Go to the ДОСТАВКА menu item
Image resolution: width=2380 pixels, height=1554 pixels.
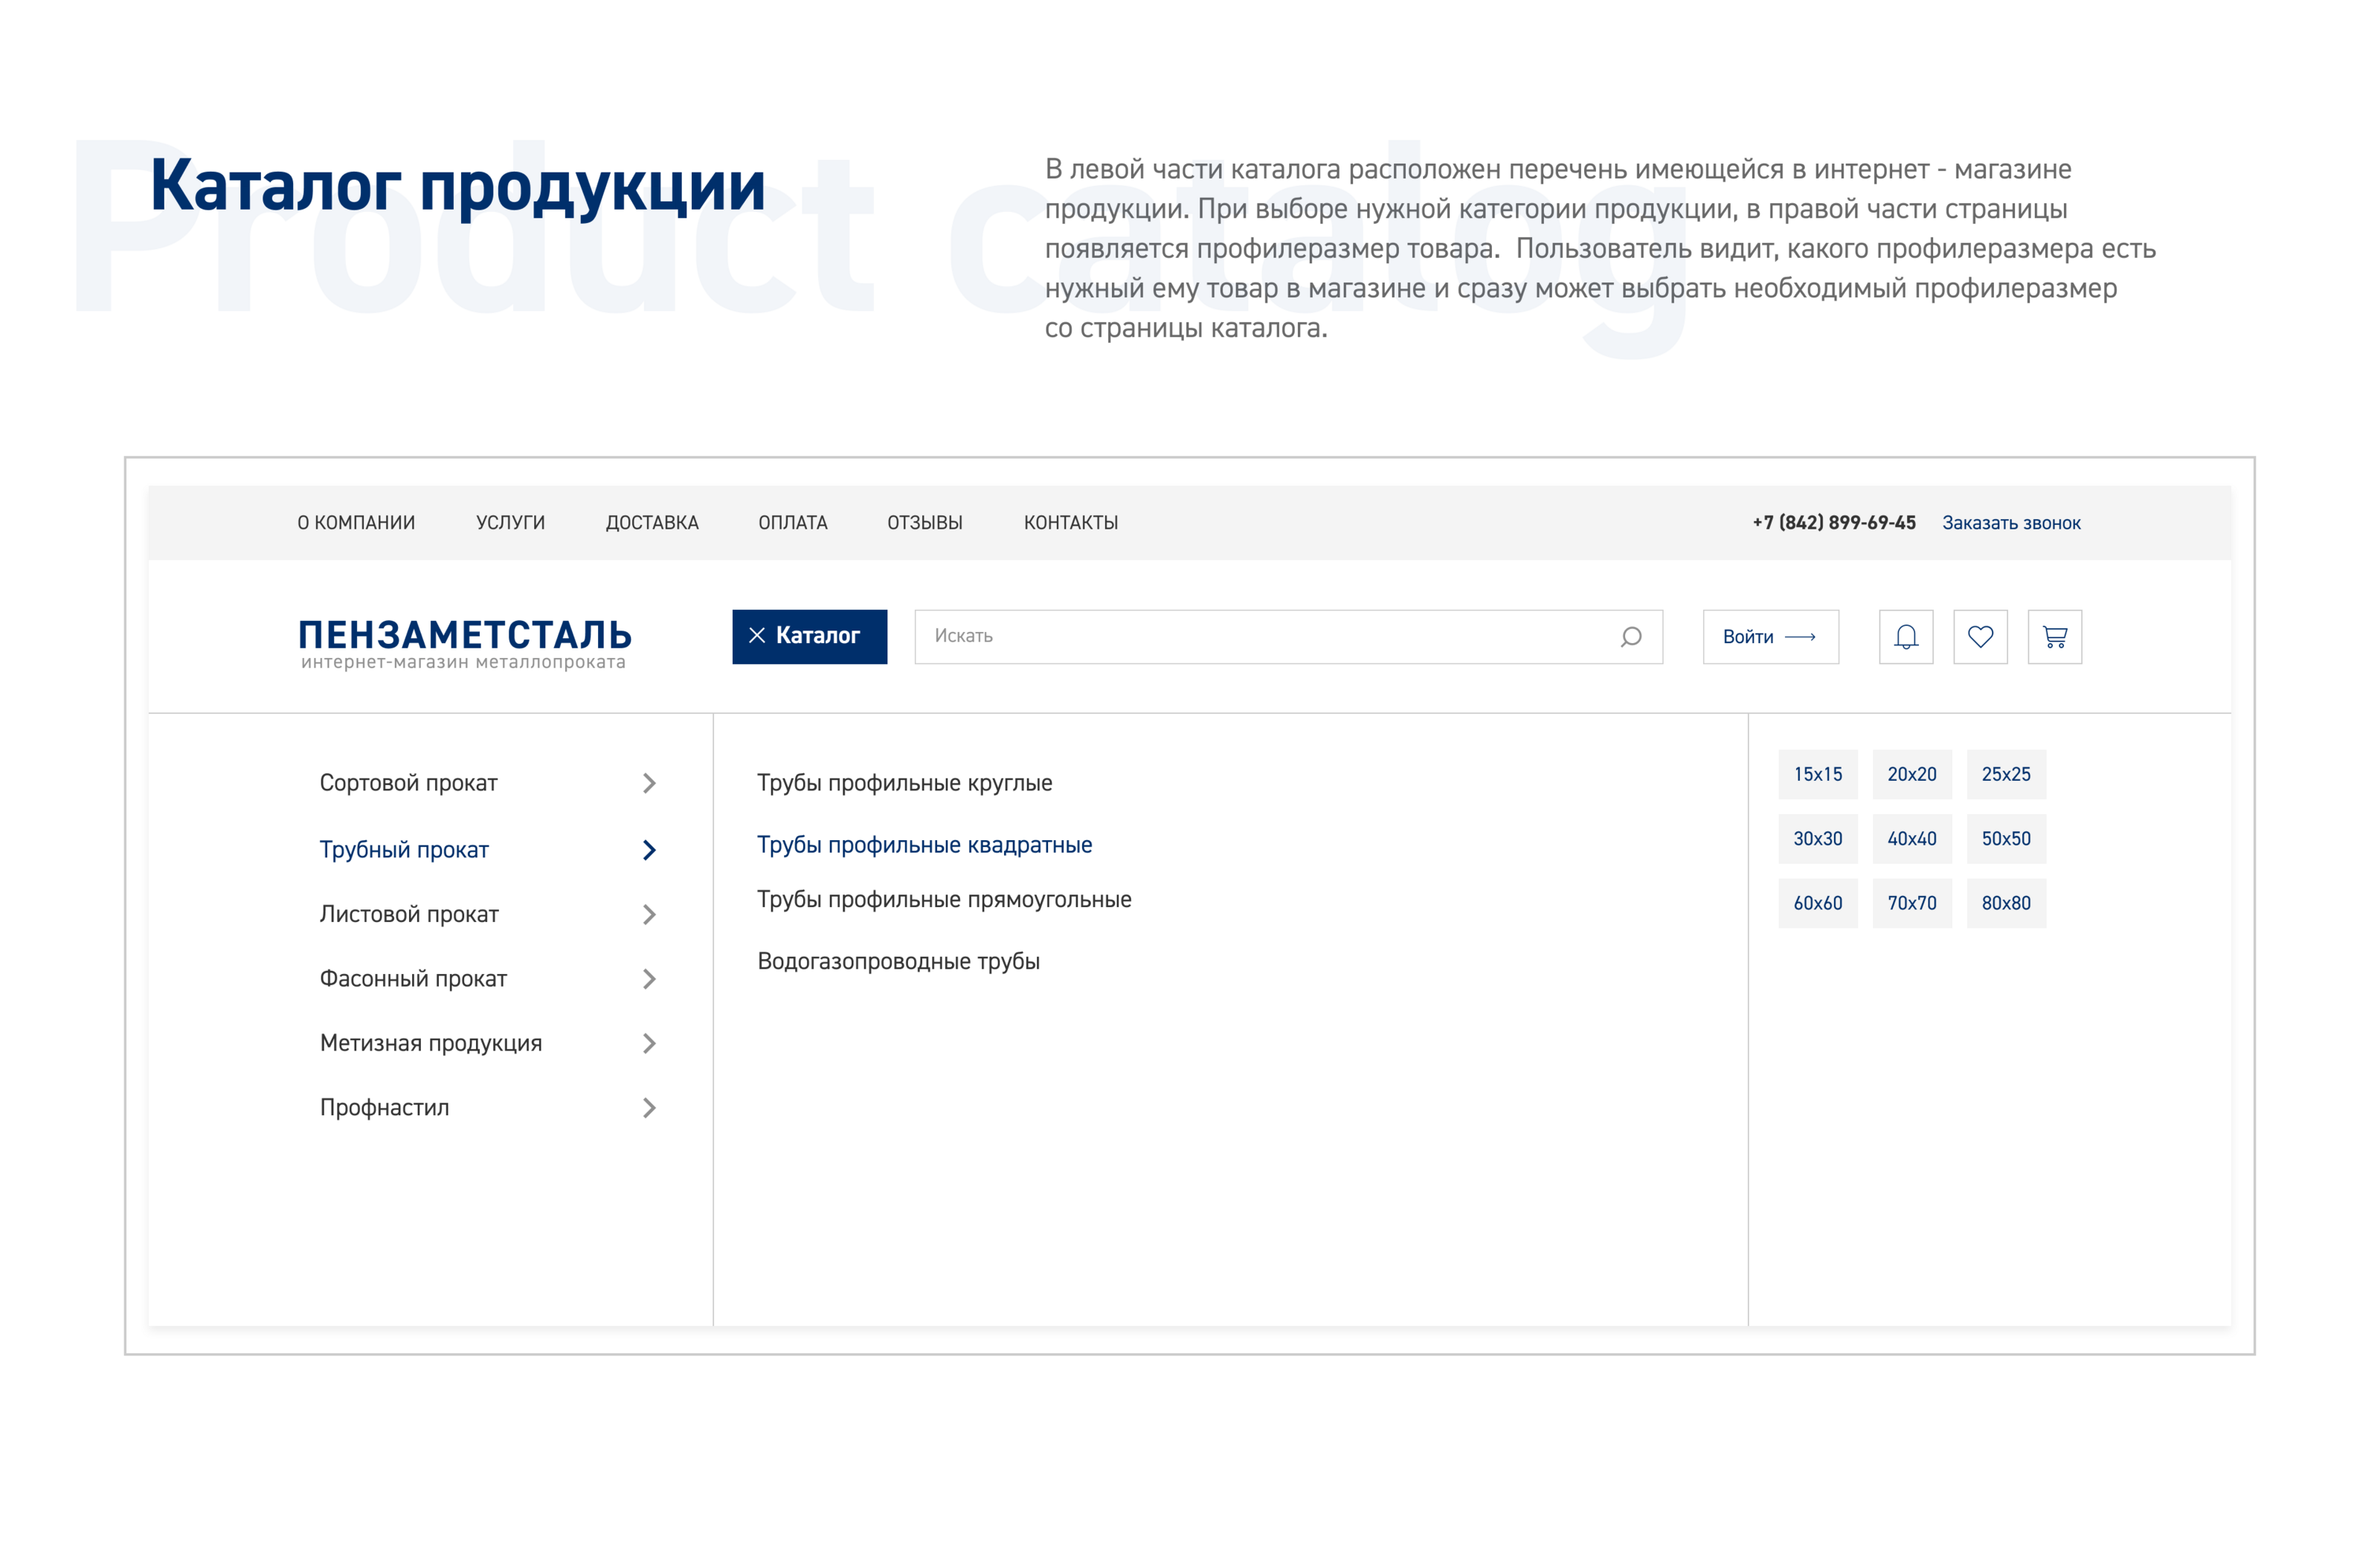652,523
